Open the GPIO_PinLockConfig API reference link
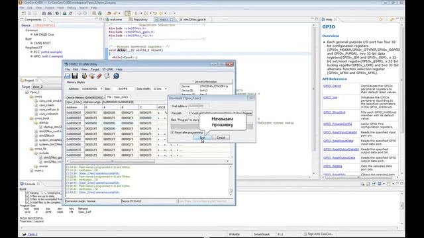Screen dimensions: 424x238 coord(337,124)
